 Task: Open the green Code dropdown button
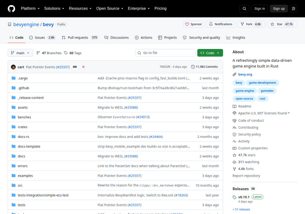[x=210, y=53]
